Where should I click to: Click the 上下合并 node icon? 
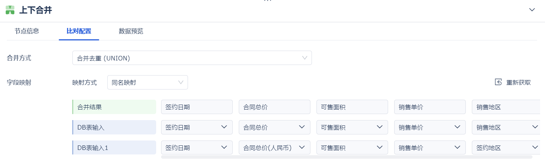pos(10,10)
